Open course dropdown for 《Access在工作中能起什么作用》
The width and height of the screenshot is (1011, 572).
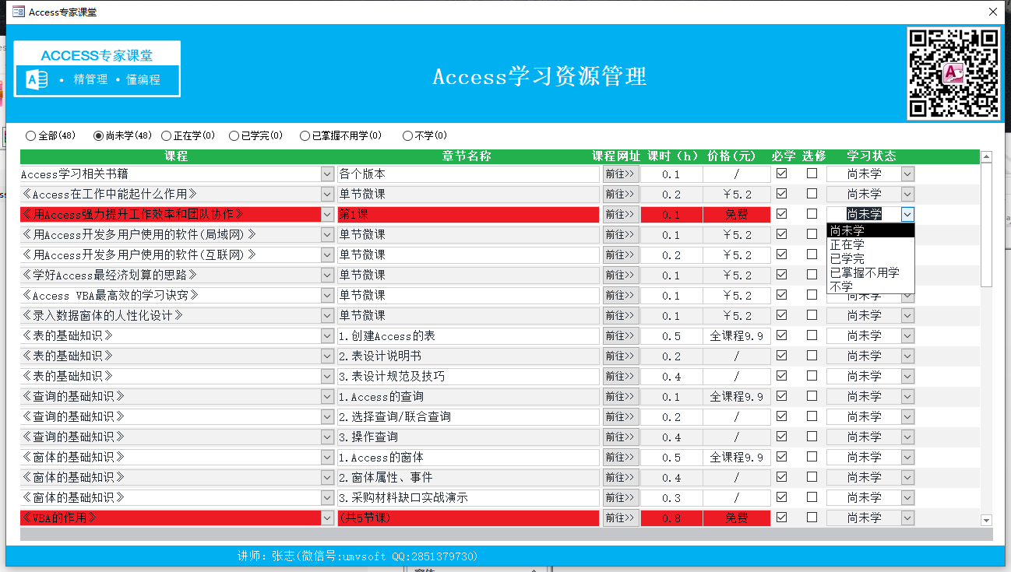click(327, 195)
